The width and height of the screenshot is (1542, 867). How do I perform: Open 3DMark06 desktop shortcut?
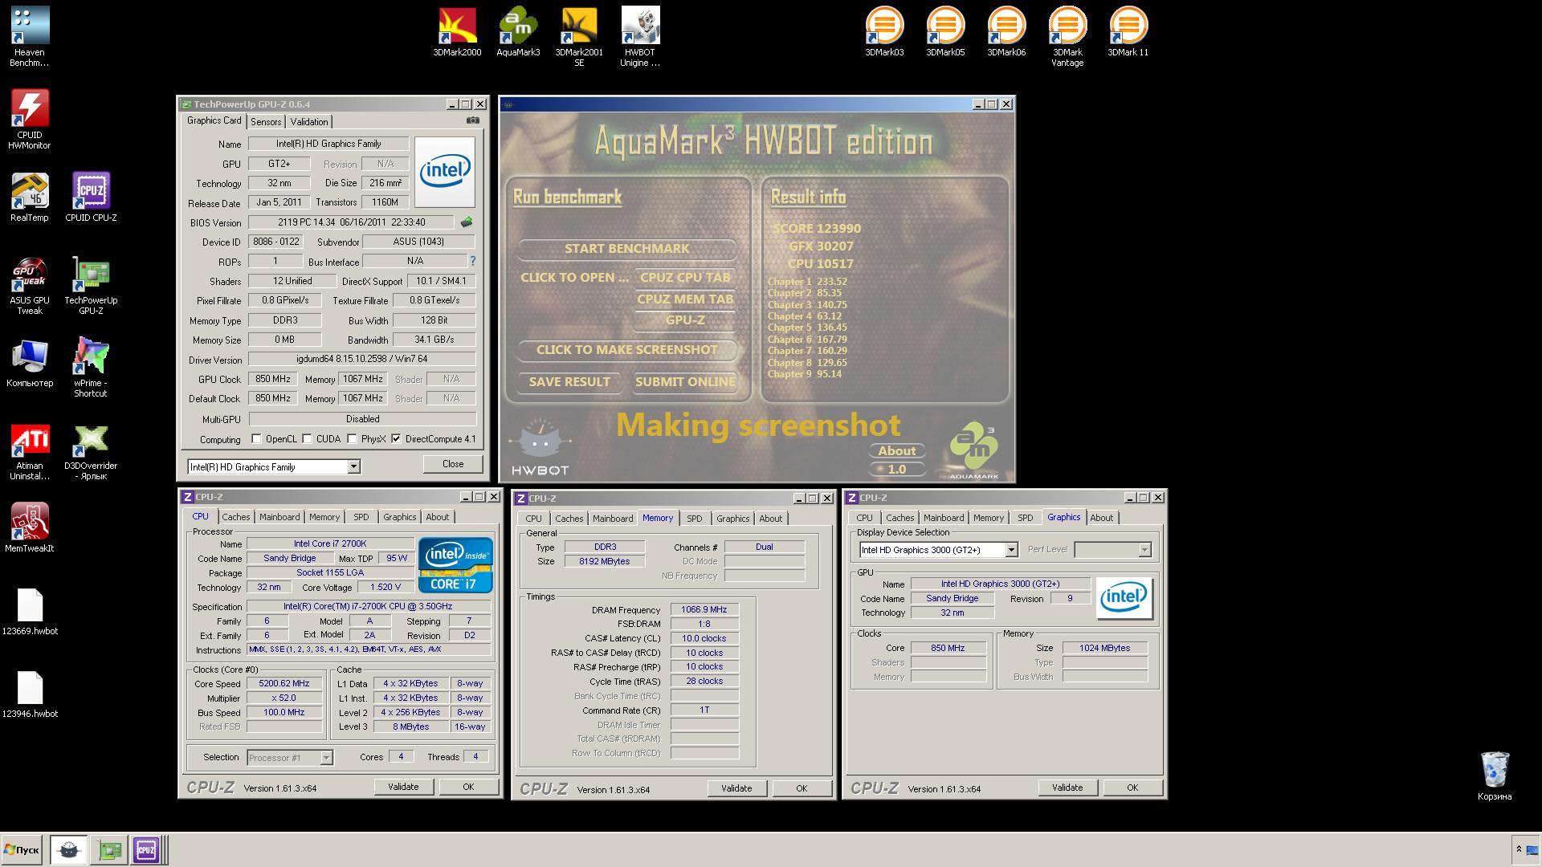(x=1006, y=32)
